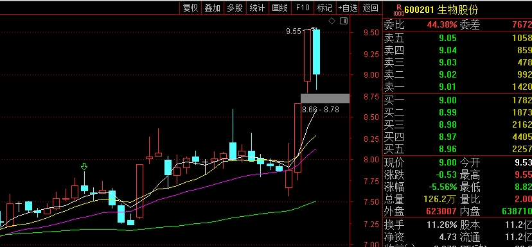The width and height of the screenshot is (532, 247).
Task: Click the diamond icon above the chart
Action: pyautogui.click(x=332, y=21)
